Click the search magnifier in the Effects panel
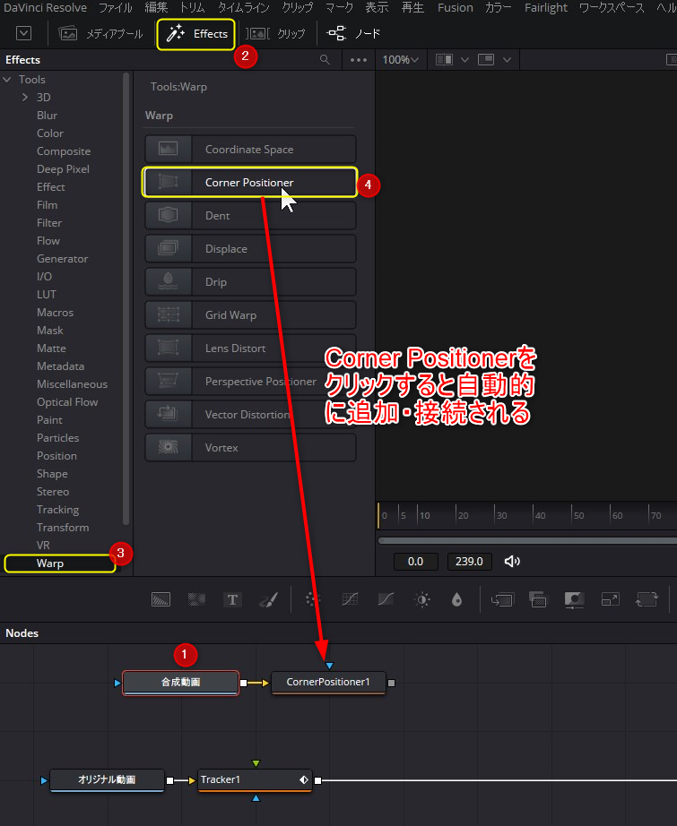This screenshot has width=677, height=826. click(325, 59)
